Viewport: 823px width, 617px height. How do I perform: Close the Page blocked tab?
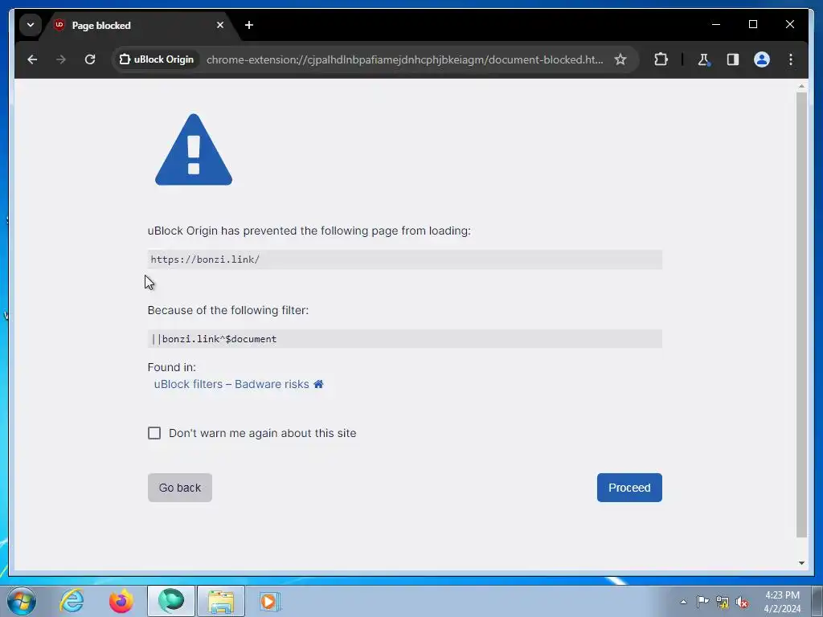220,25
